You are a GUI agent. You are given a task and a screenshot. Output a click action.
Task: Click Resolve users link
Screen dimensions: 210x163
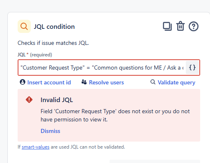106,82
